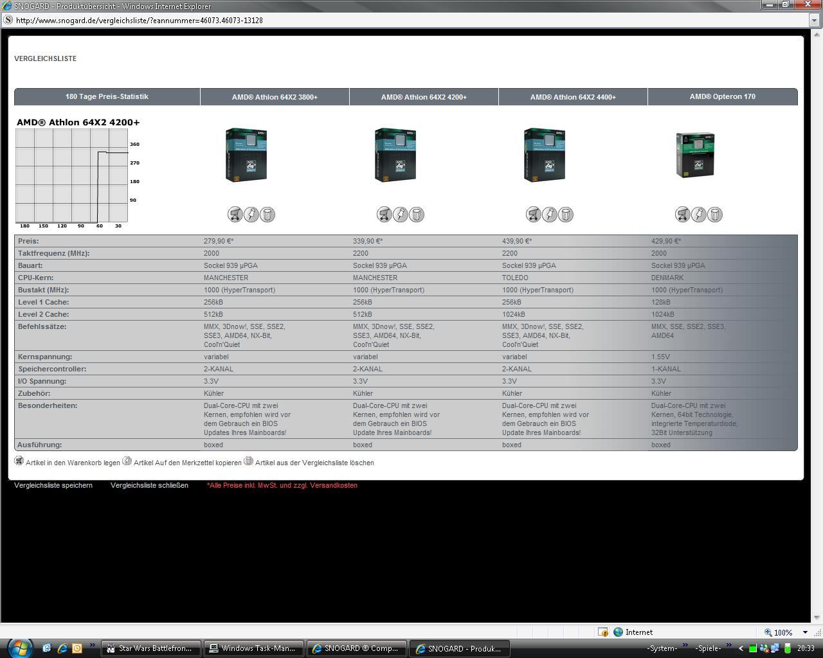
Task: Click SNOGARD - Produk... taskbar button
Action: point(460,648)
